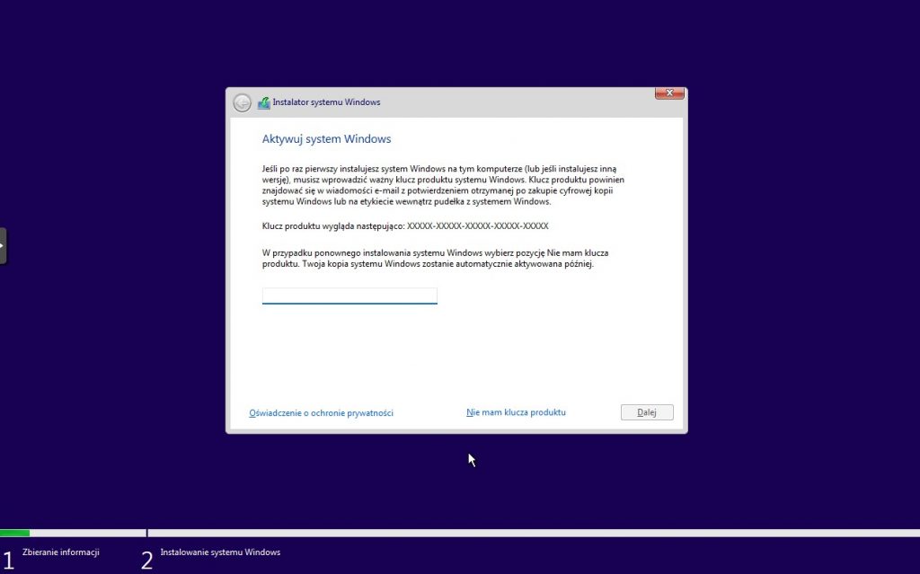This screenshot has height=574, width=920.
Task: Open the Oświadczenie o ochronie prywatności link
Action: [321, 413]
